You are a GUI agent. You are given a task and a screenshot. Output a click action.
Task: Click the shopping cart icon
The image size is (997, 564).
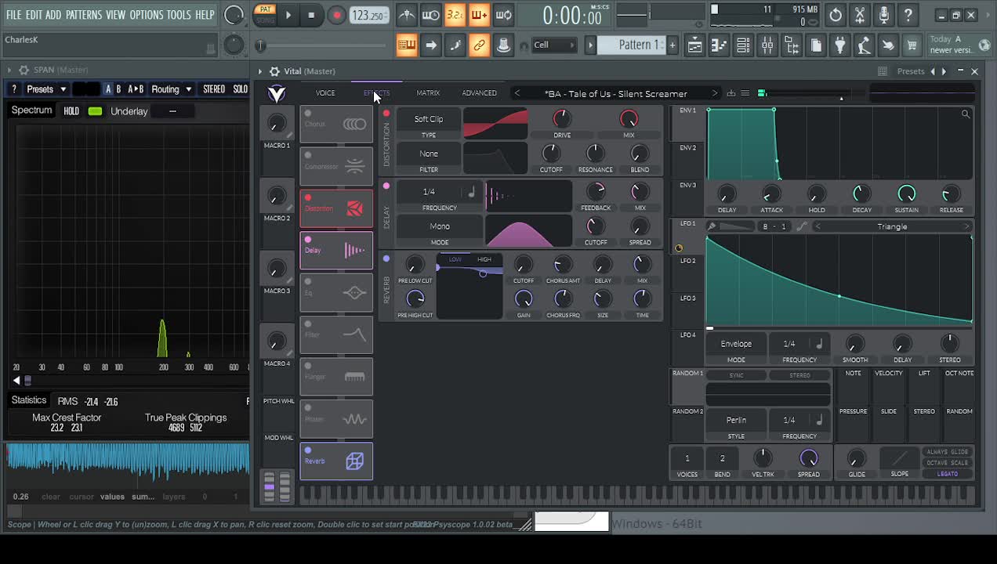point(912,45)
